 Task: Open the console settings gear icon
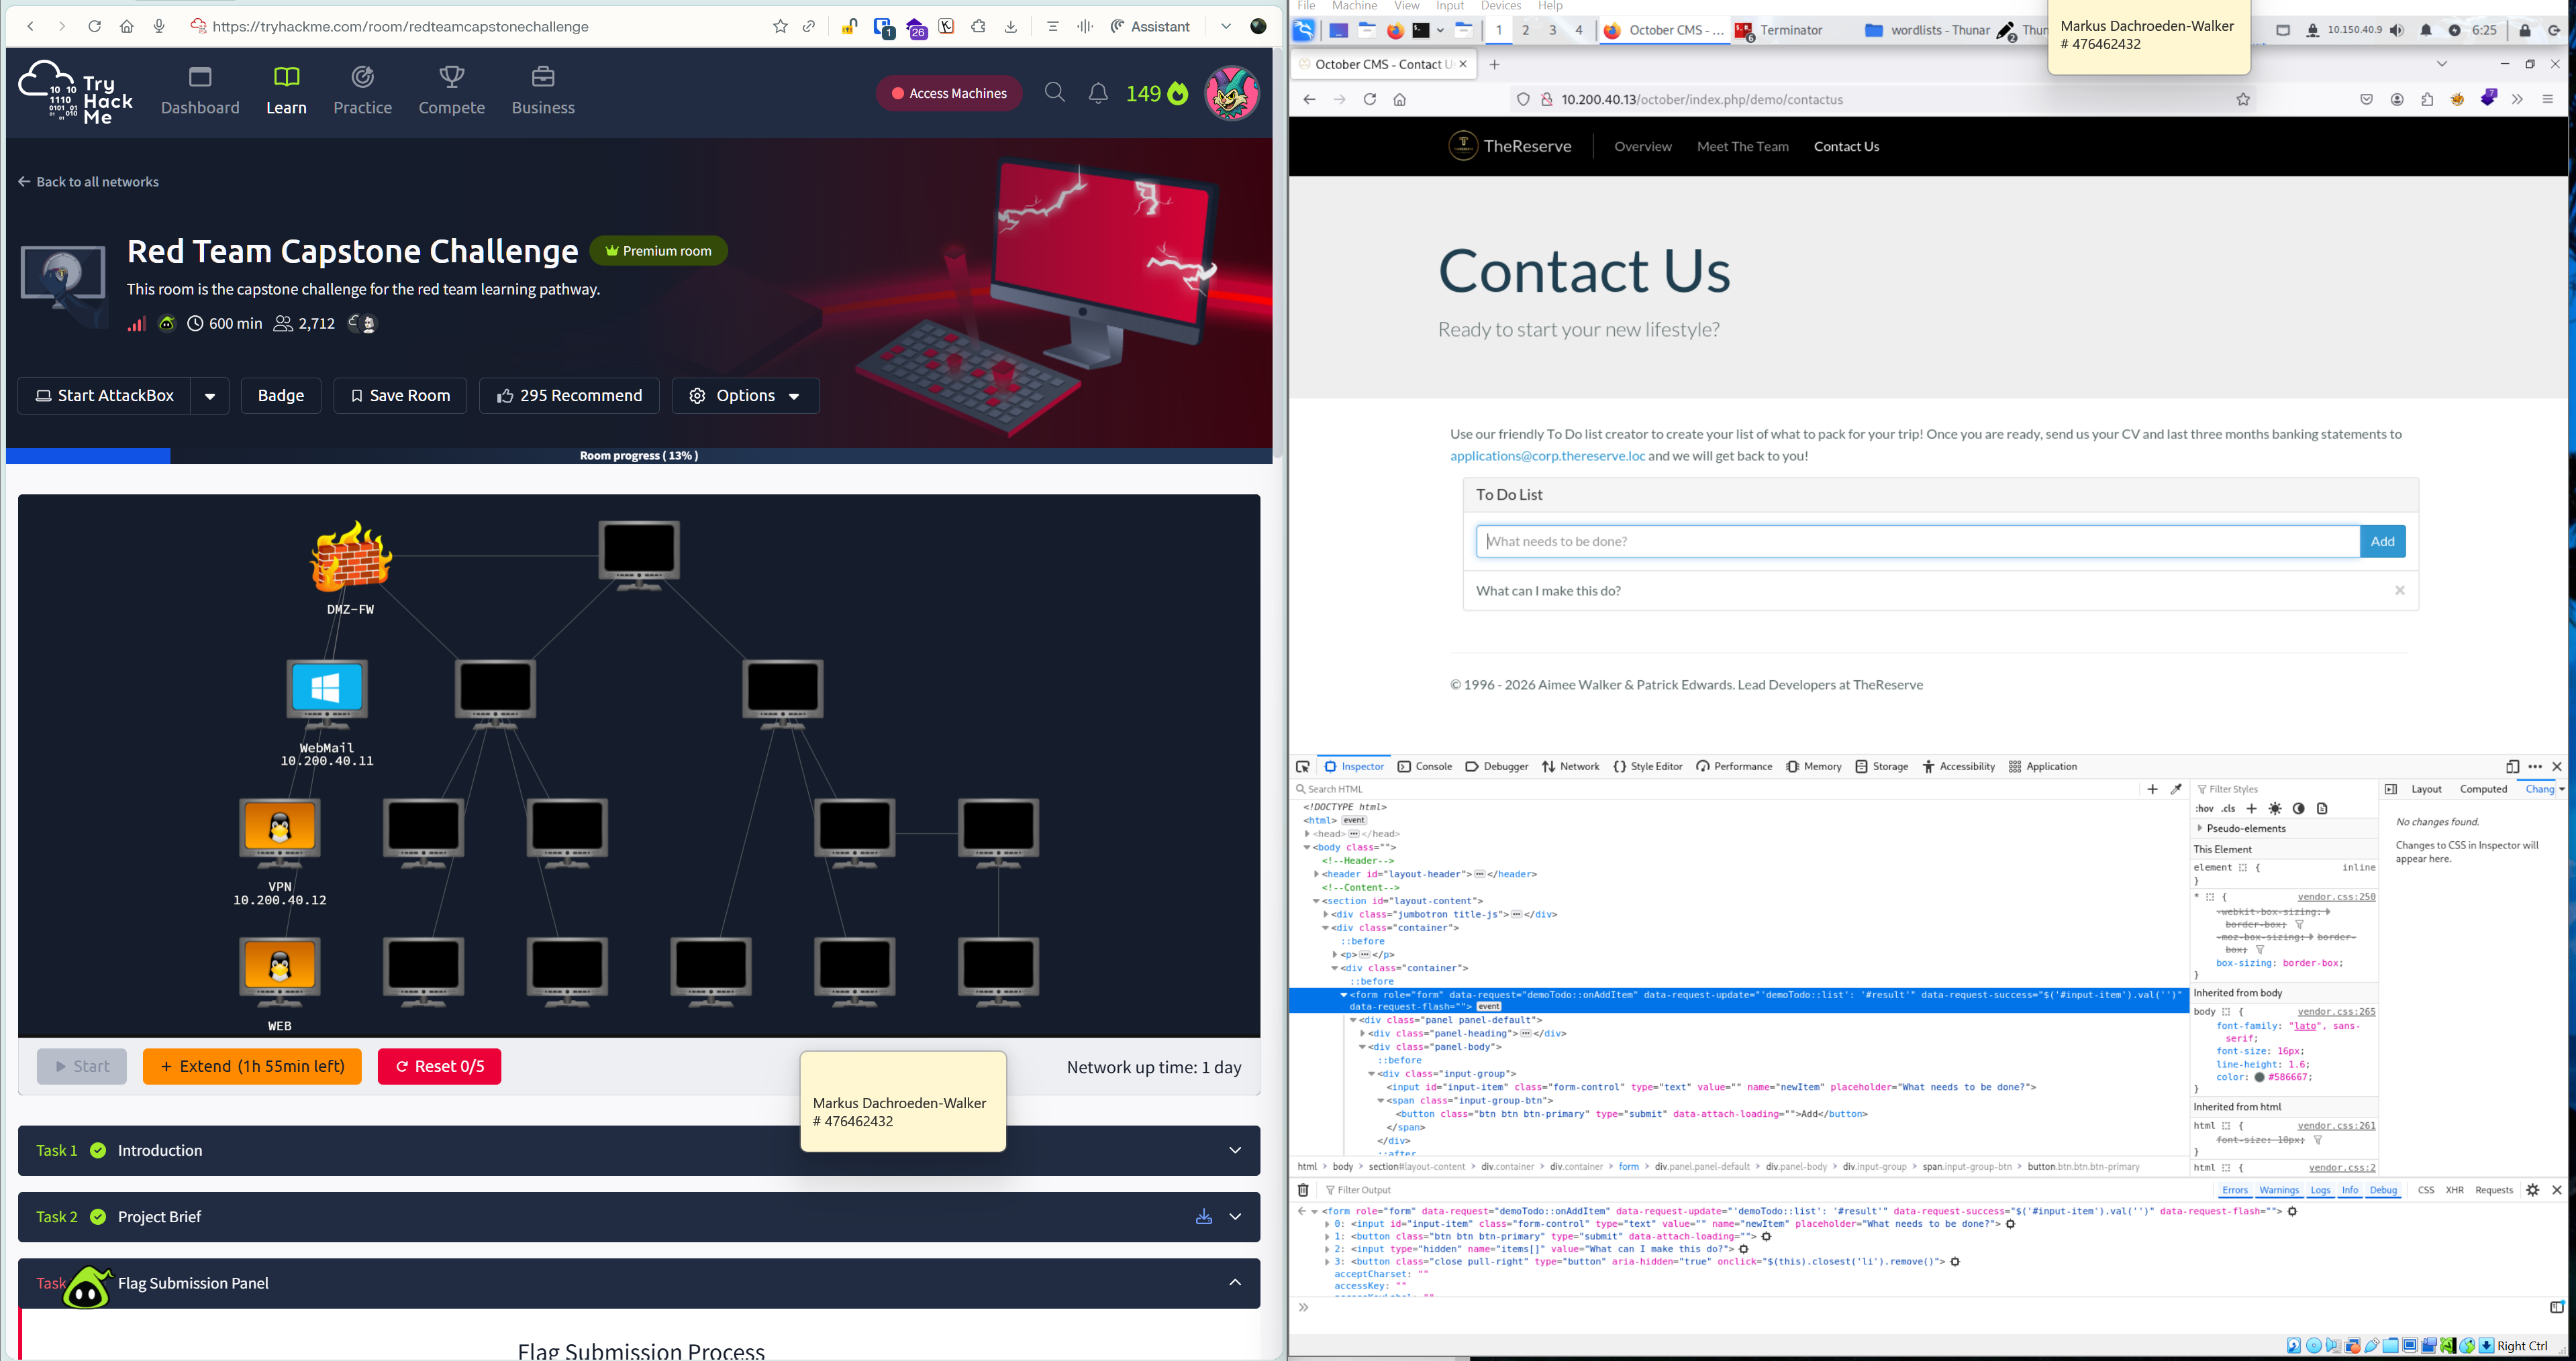2532,1190
